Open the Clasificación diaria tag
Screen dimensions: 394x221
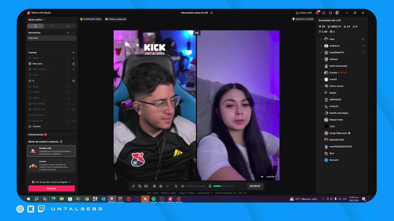pyautogui.click(x=90, y=19)
